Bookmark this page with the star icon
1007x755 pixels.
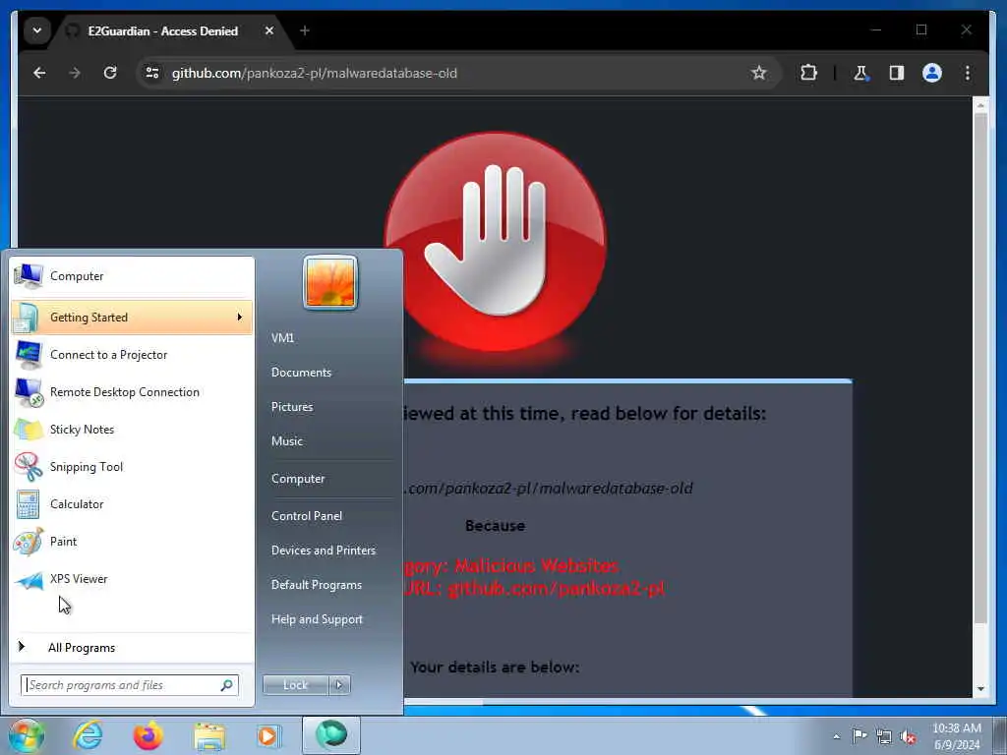(x=758, y=73)
